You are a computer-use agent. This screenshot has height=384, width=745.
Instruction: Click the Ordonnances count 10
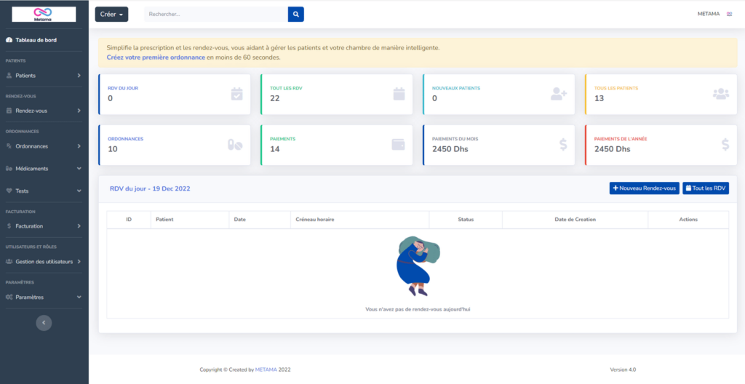[113, 149]
